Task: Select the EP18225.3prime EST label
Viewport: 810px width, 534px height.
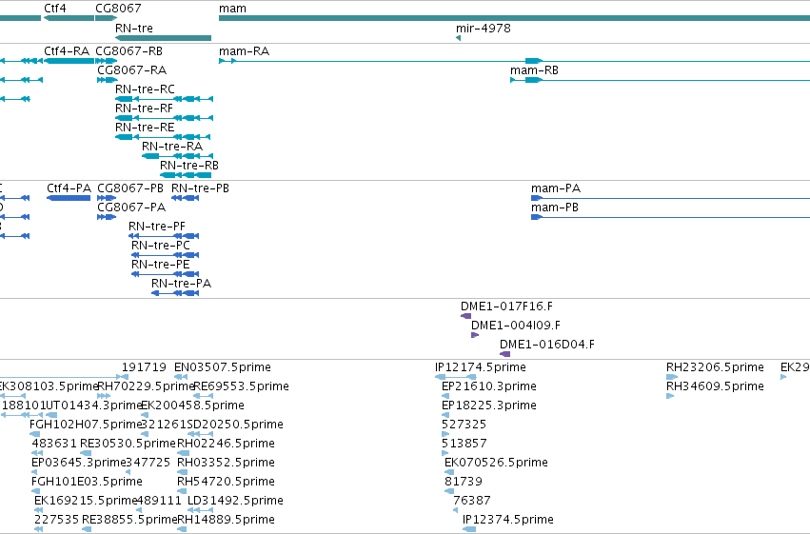Action: point(488,405)
